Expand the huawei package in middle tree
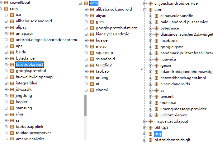The height and width of the screenshot is (144, 213). point(86,40)
